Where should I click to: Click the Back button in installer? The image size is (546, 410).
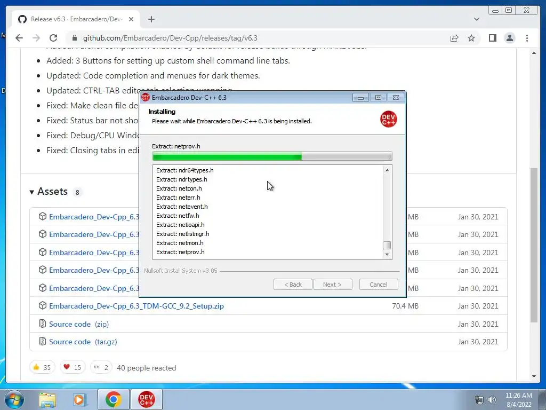point(293,285)
